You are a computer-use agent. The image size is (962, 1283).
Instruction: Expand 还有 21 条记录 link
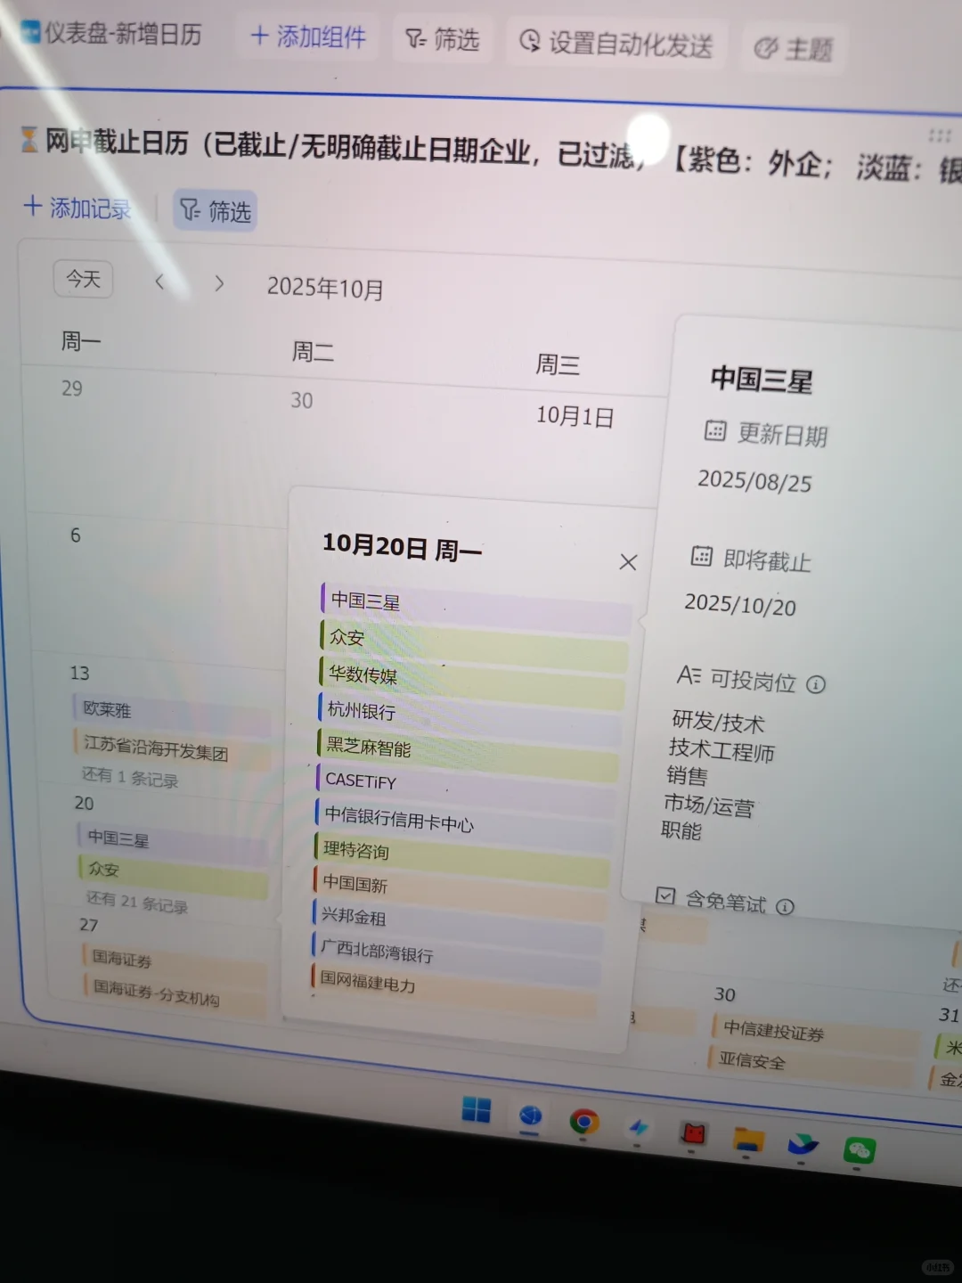pyautogui.click(x=137, y=902)
